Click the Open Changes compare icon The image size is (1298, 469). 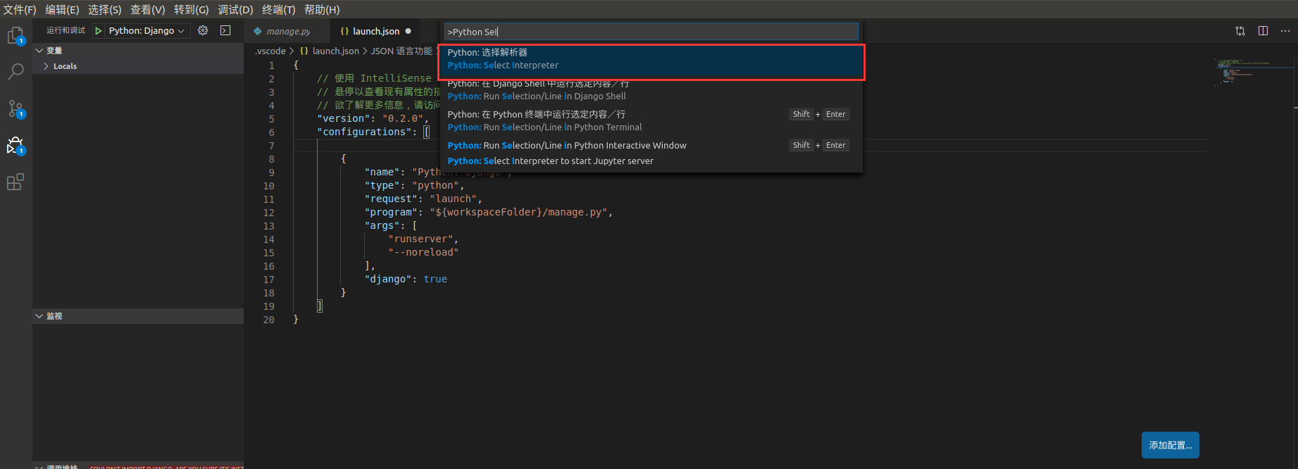point(1240,31)
